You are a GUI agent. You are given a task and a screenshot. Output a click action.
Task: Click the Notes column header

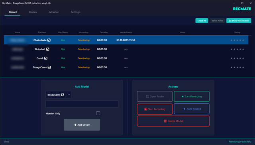(182, 32)
